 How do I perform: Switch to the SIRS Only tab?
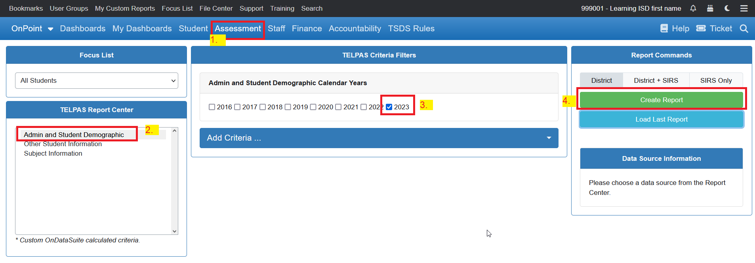[716, 80]
